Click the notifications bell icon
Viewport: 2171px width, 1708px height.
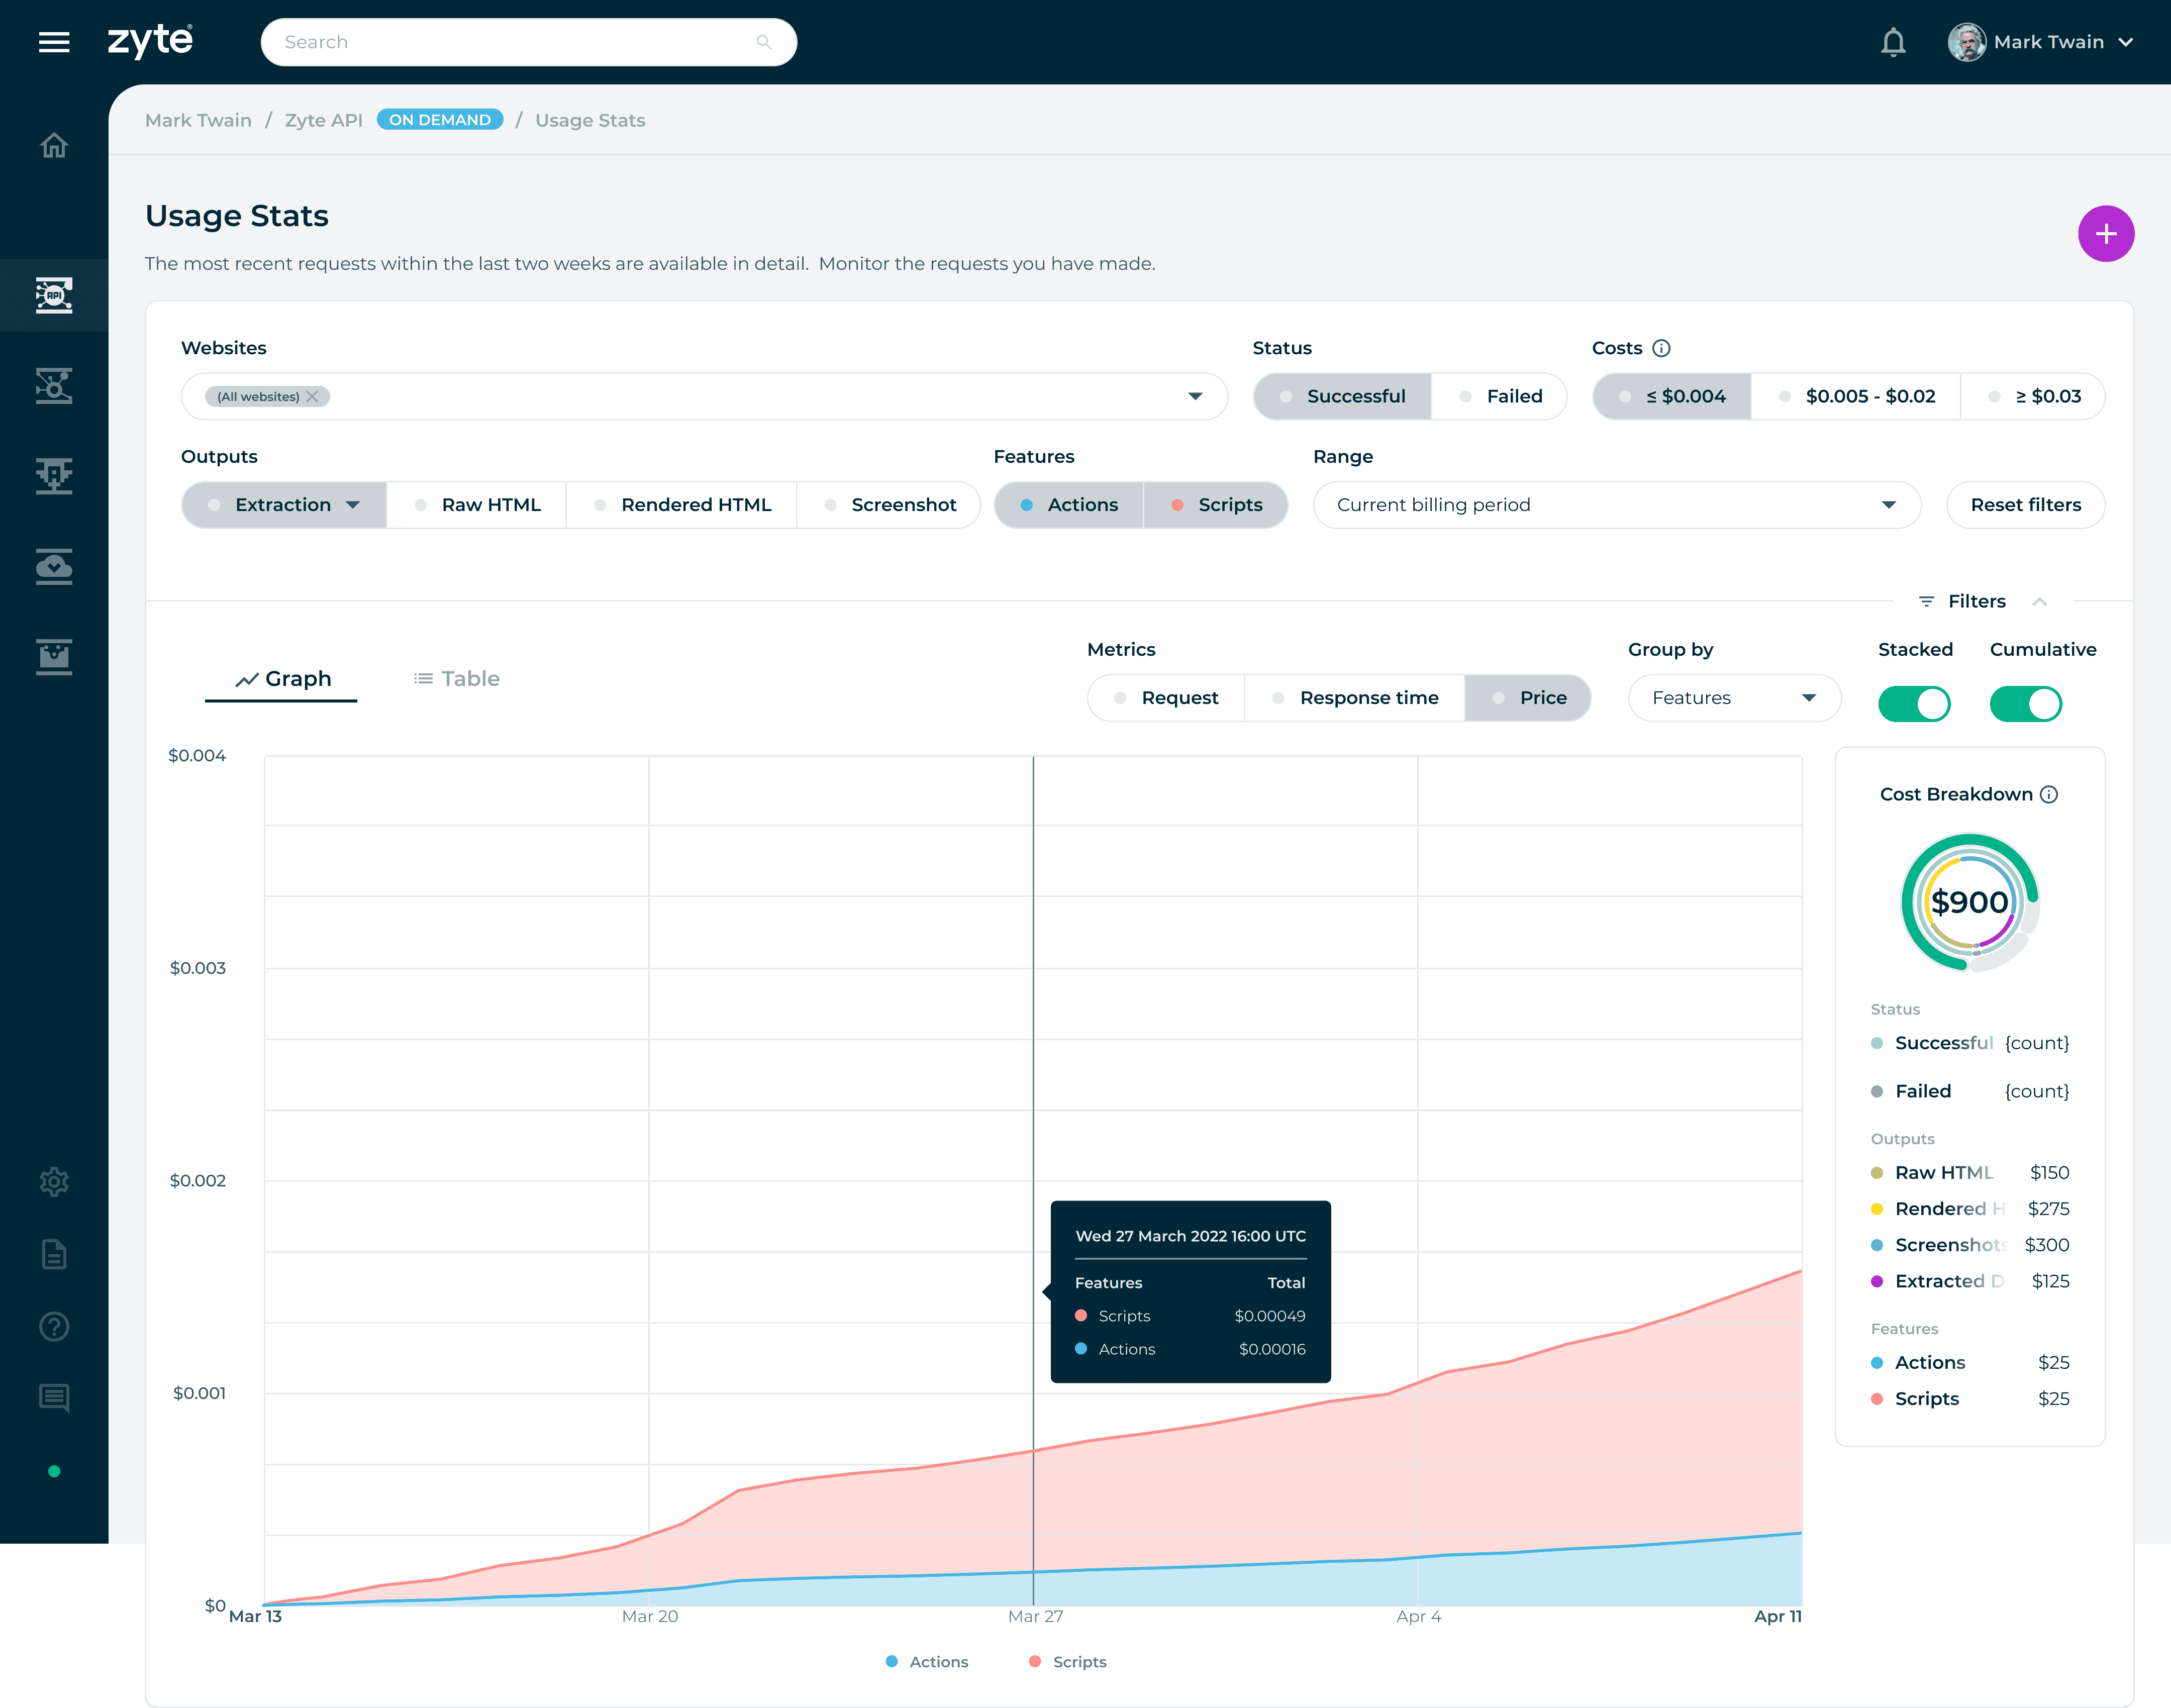1892,42
